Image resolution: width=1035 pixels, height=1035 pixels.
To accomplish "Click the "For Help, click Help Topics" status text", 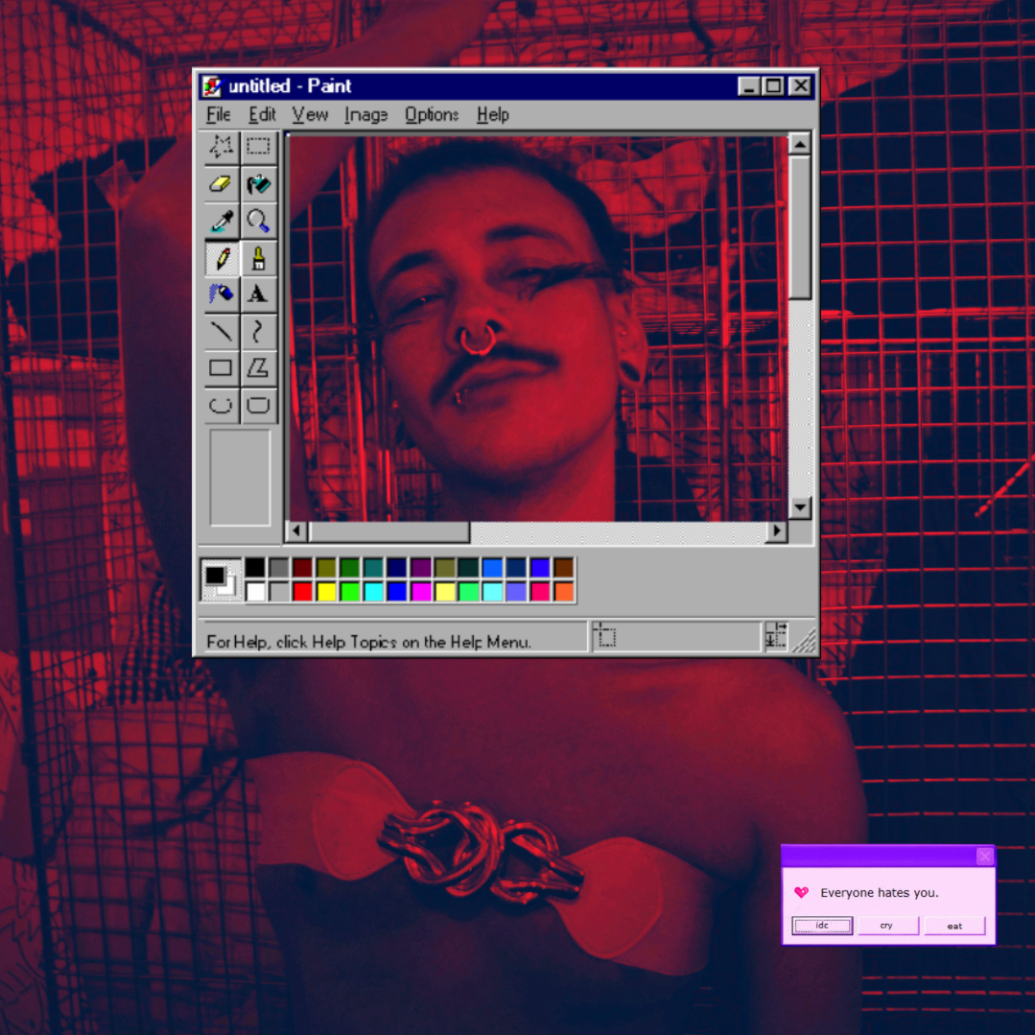I will [x=368, y=642].
